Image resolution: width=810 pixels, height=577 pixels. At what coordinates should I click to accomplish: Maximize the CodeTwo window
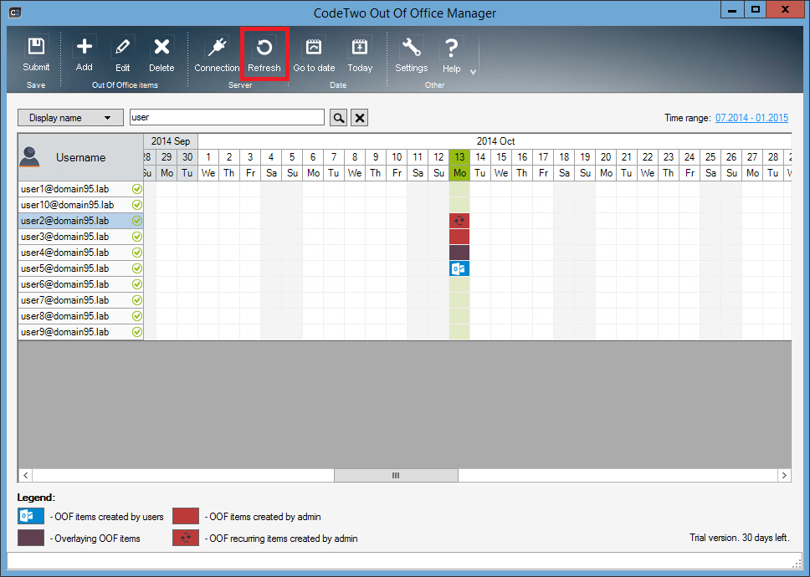point(756,10)
